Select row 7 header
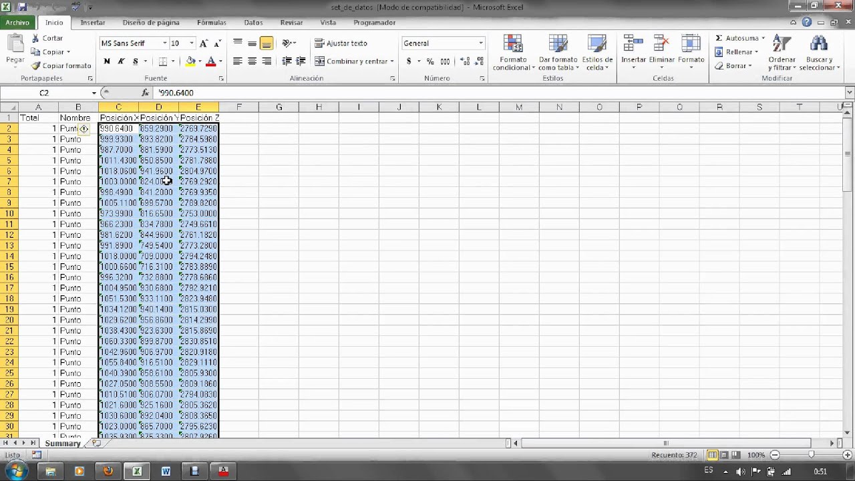Screen dimensions: 855x481 pyautogui.click(x=9, y=182)
